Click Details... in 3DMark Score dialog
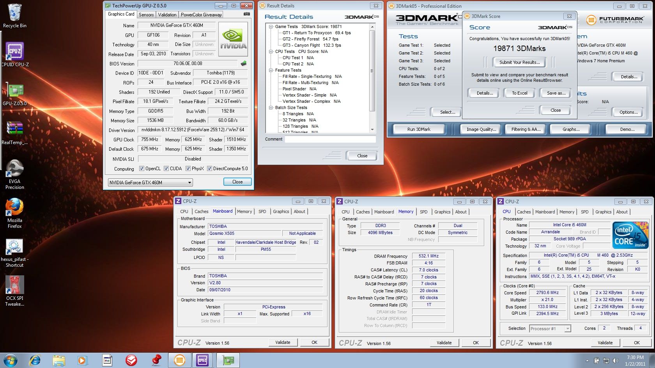The image size is (655, 368). [485, 93]
